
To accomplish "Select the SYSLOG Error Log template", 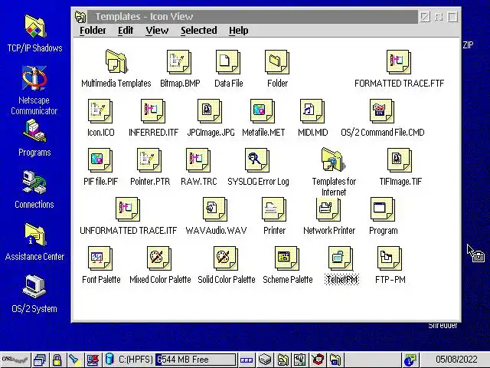I will click(x=257, y=160).
